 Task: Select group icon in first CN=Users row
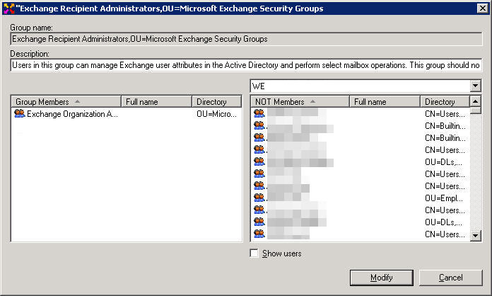click(x=259, y=113)
